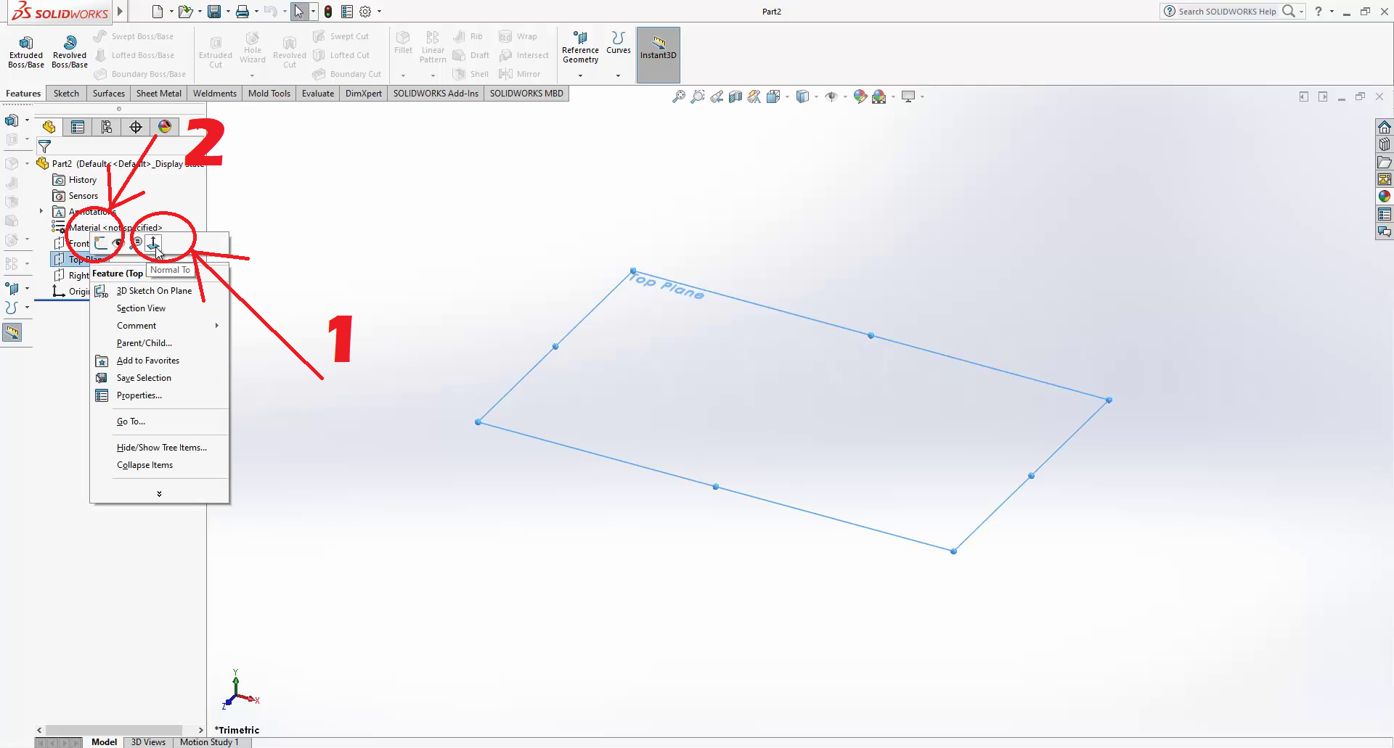
Task: Select Properties... in the context menu
Action: tap(139, 395)
